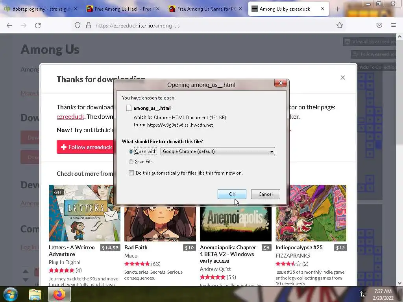Close the dobreprogramy tab

coord(76,9)
